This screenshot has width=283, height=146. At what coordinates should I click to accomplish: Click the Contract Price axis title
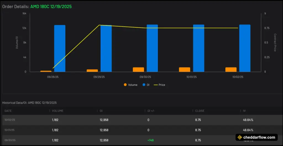click(x=275, y=42)
